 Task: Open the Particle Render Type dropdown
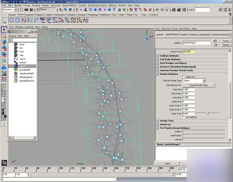tap(194, 81)
